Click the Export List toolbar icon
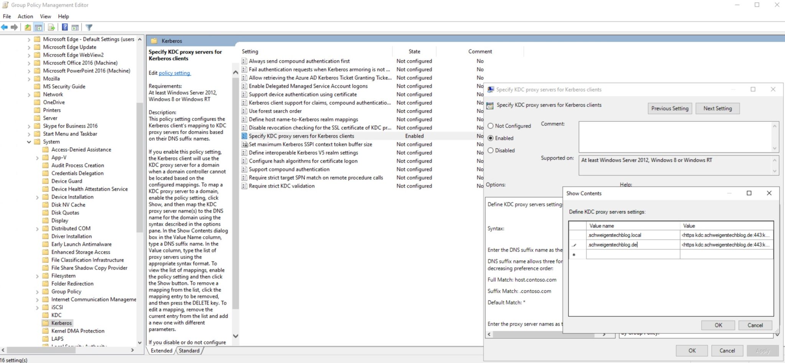This screenshot has height=363, width=785. pyautogui.click(x=51, y=27)
